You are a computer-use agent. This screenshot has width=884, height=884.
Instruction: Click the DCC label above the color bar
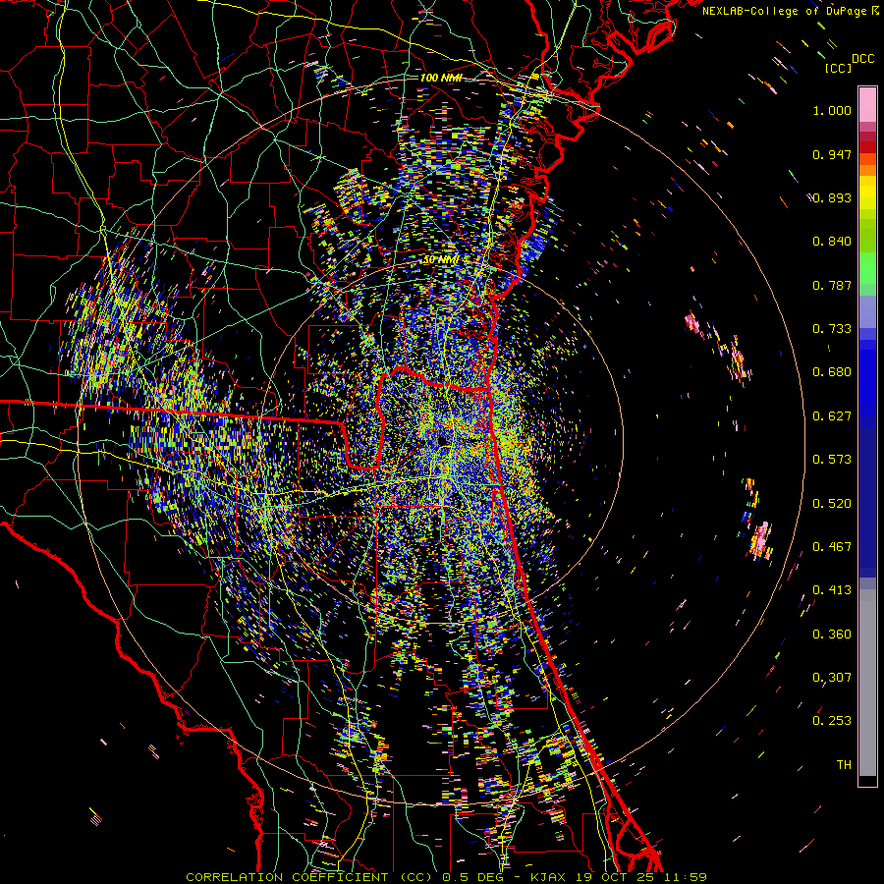(862, 59)
